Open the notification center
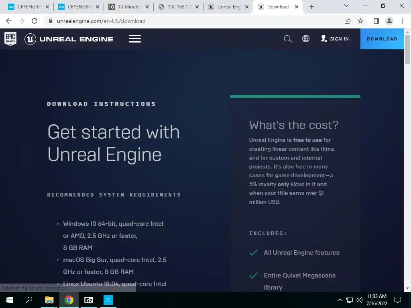The width and height of the screenshot is (411, 308). (398, 300)
